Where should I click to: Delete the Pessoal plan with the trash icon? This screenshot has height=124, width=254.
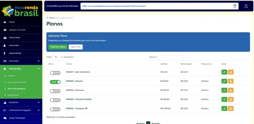231,81
